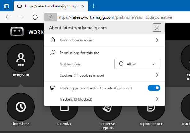Open the report center icon
The height and width of the screenshot is (133, 190).
point(151,112)
